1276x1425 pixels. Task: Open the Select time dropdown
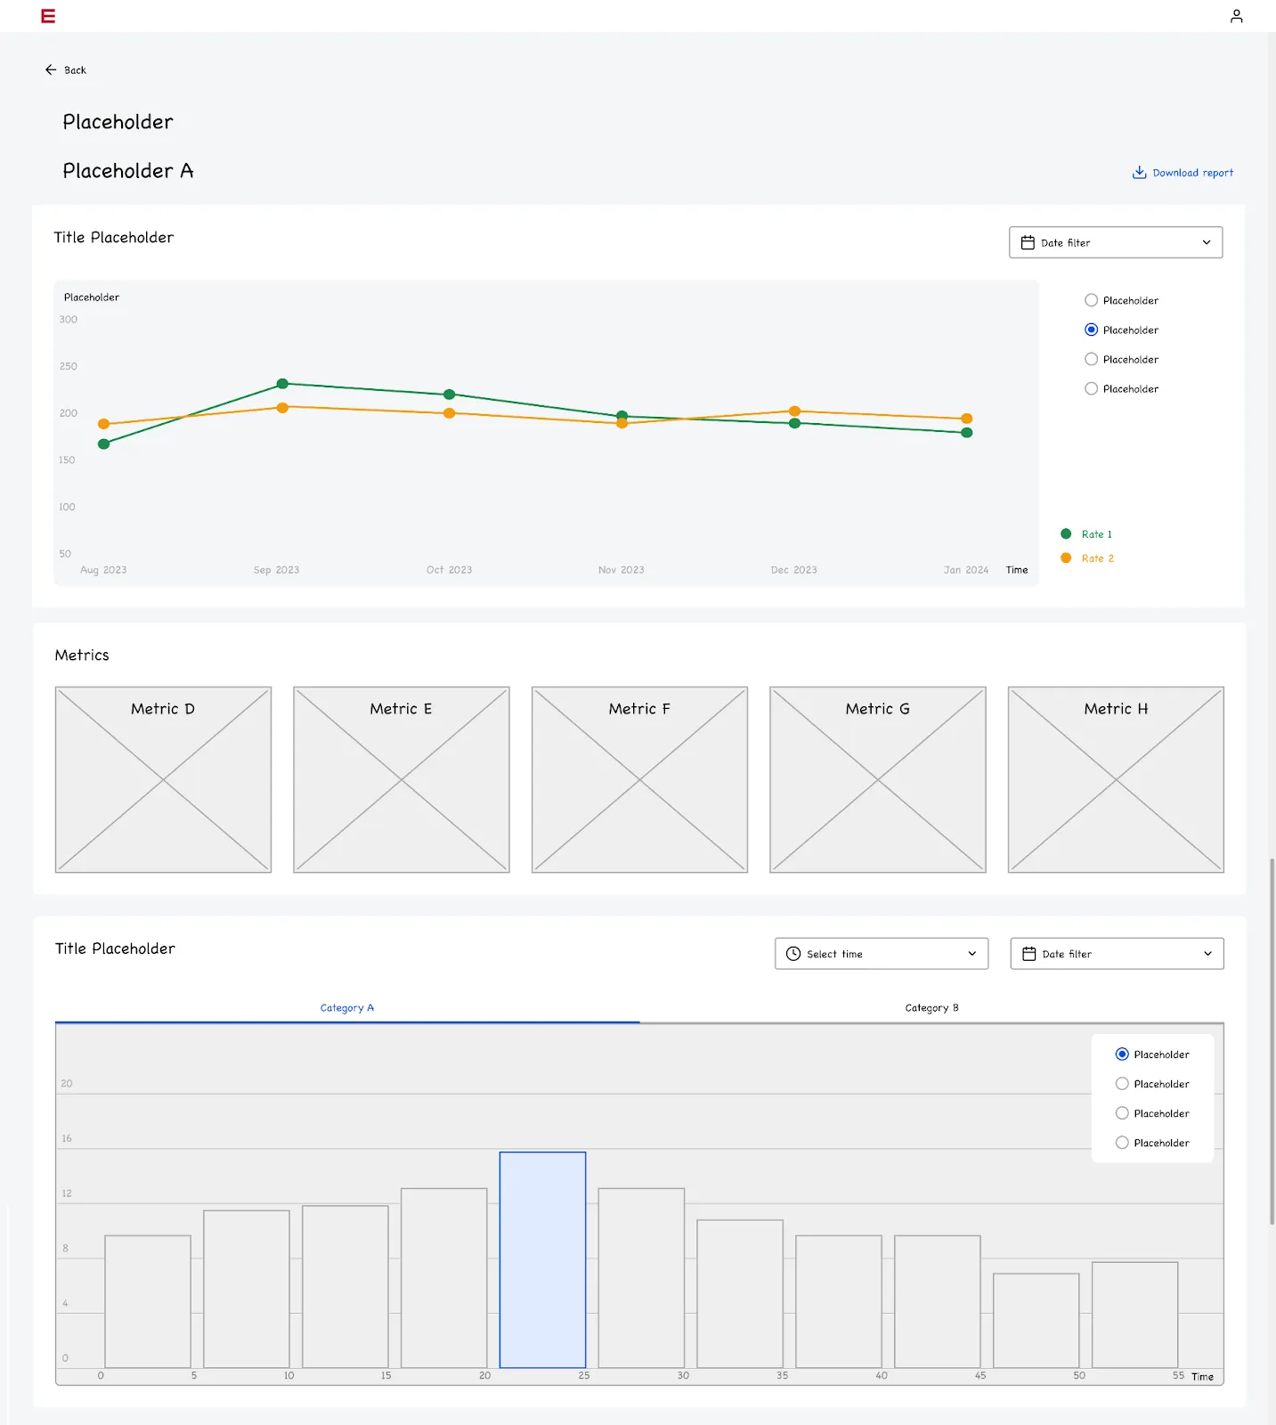click(x=882, y=954)
